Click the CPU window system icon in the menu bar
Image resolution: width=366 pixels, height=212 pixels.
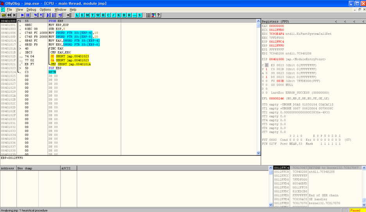pos(3,9)
